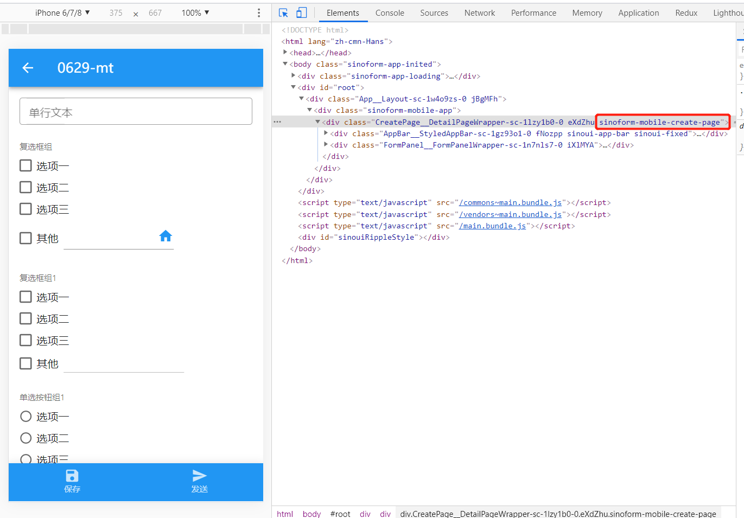This screenshot has height=518, width=744.
Task: Select radio 选项二 under 单选按钮组1
Action: click(x=26, y=438)
